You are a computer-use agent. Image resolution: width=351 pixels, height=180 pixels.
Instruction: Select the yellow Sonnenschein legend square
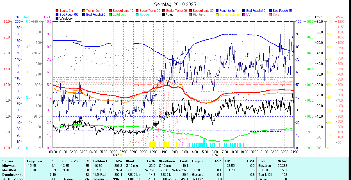coord(217,15)
